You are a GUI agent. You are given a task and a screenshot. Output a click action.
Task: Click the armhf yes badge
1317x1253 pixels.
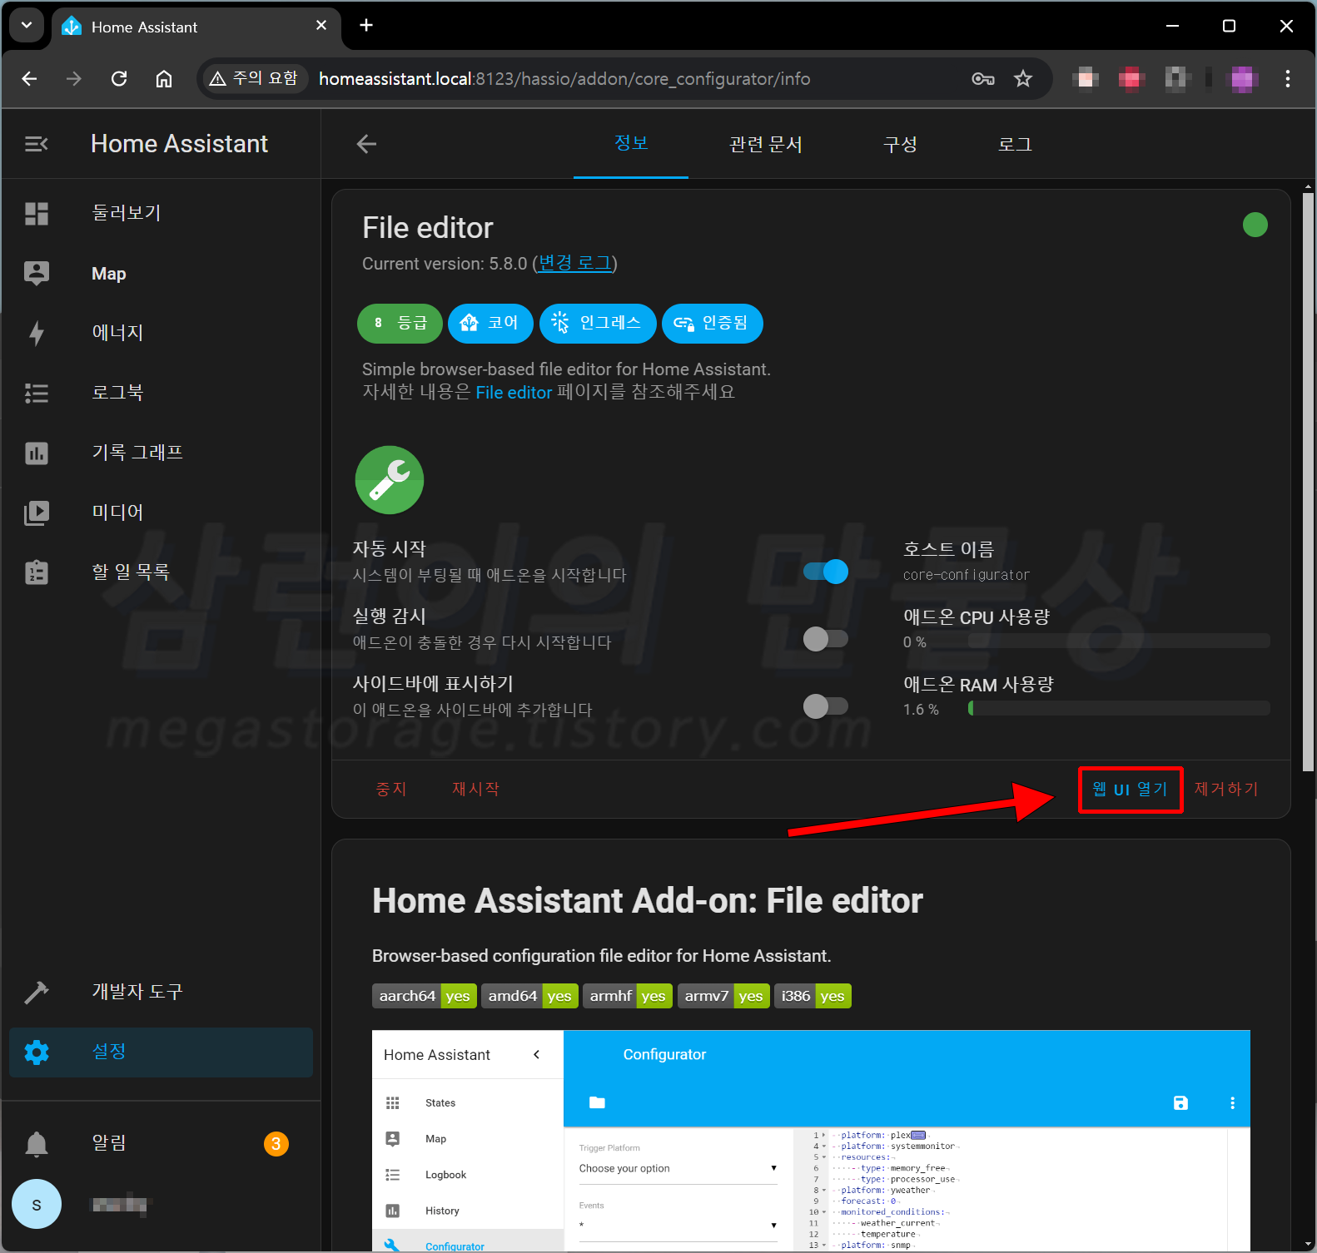pos(628,996)
